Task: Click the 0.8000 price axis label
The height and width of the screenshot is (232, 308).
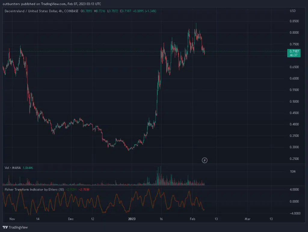Action: pos(294,32)
